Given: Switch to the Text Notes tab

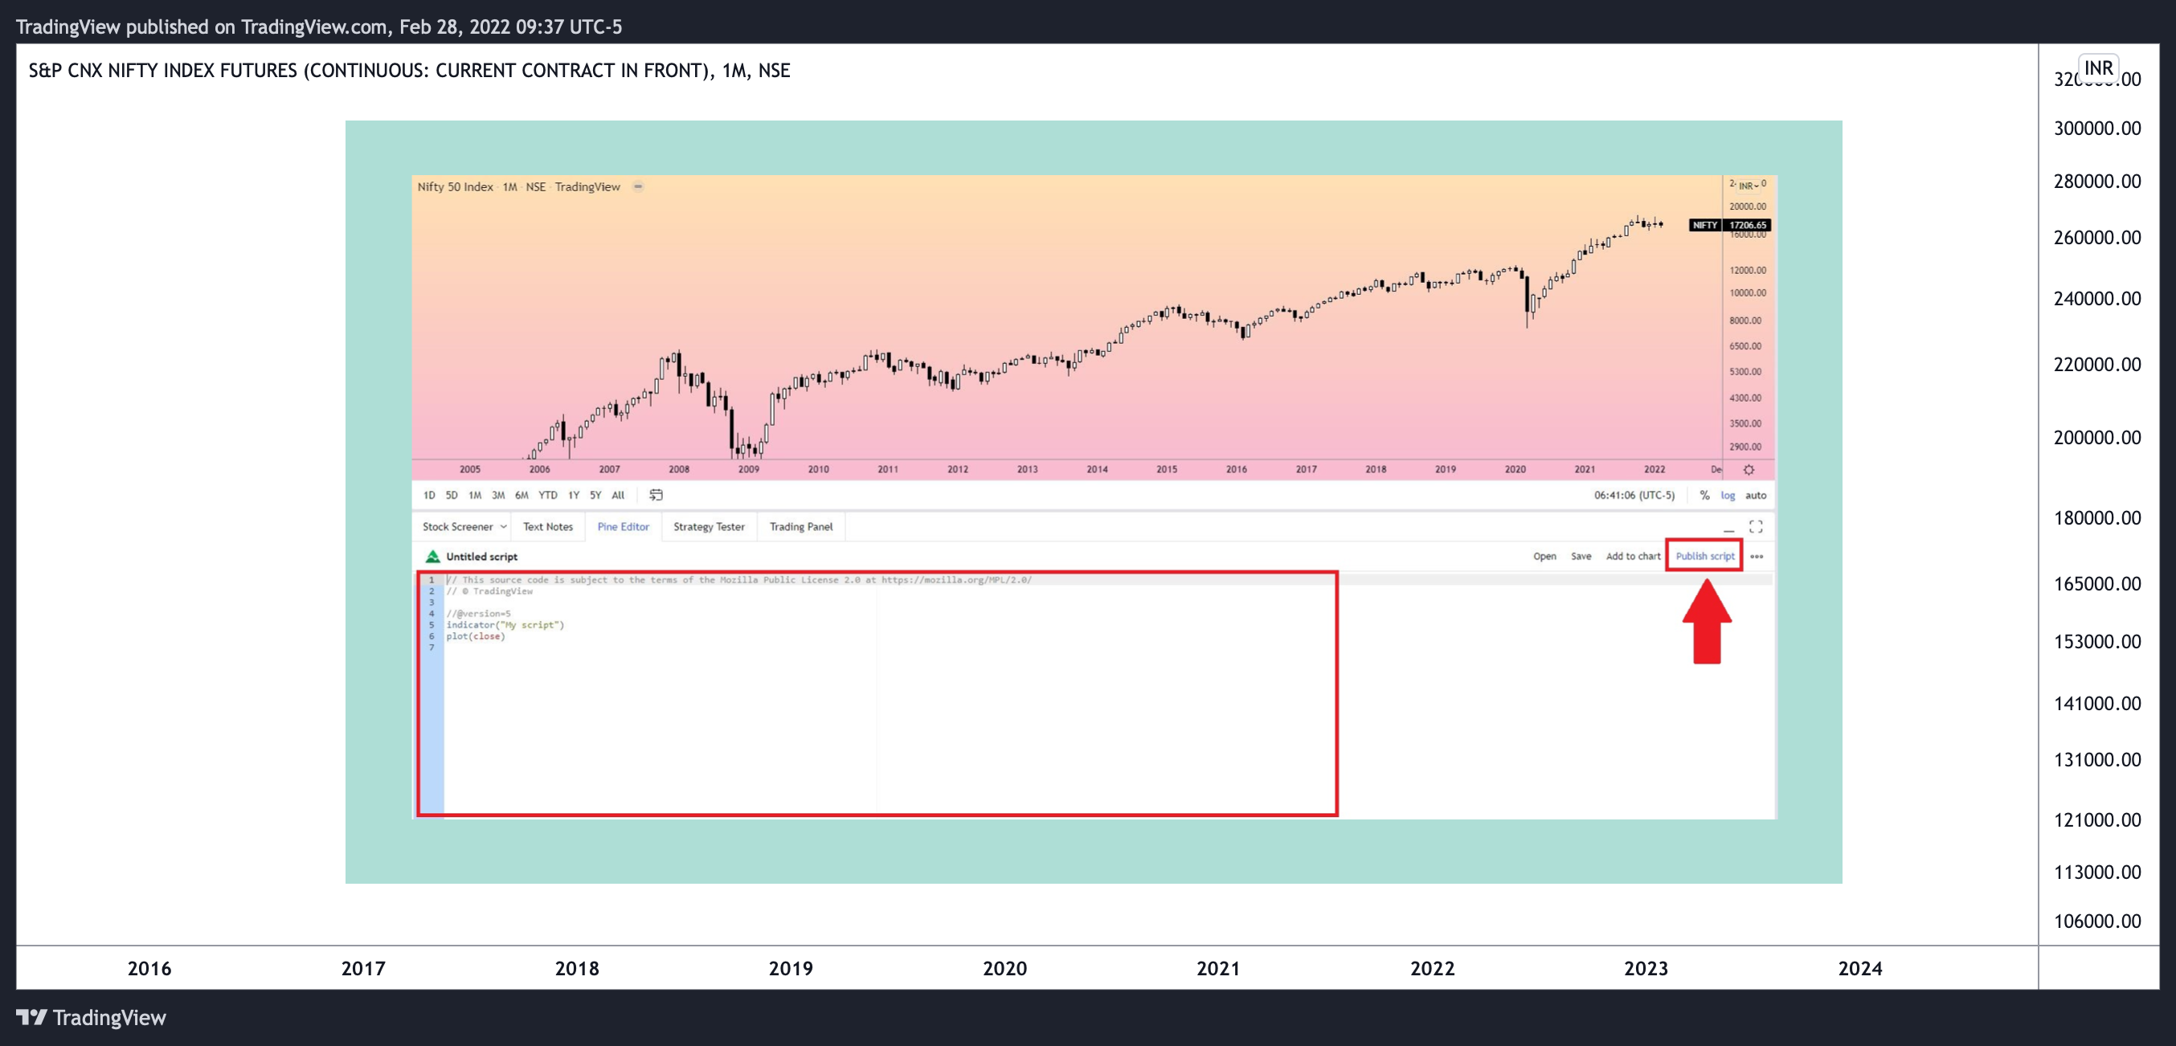Looking at the screenshot, I should [547, 527].
